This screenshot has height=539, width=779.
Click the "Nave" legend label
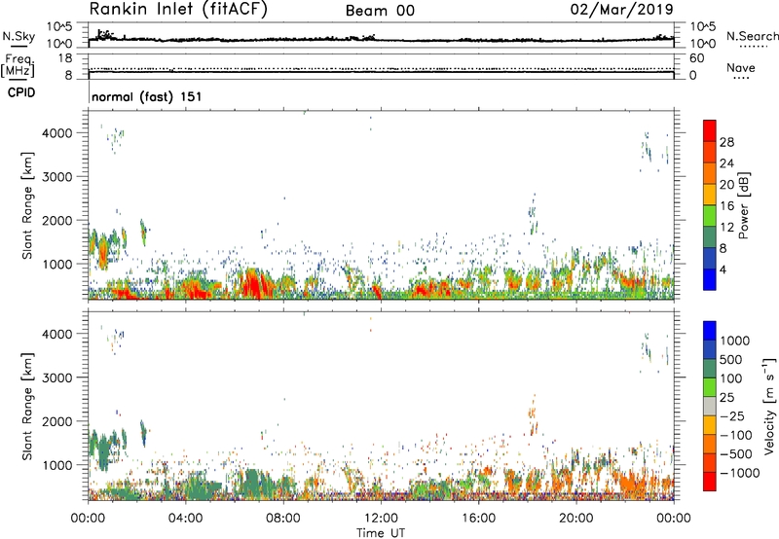[741, 68]
